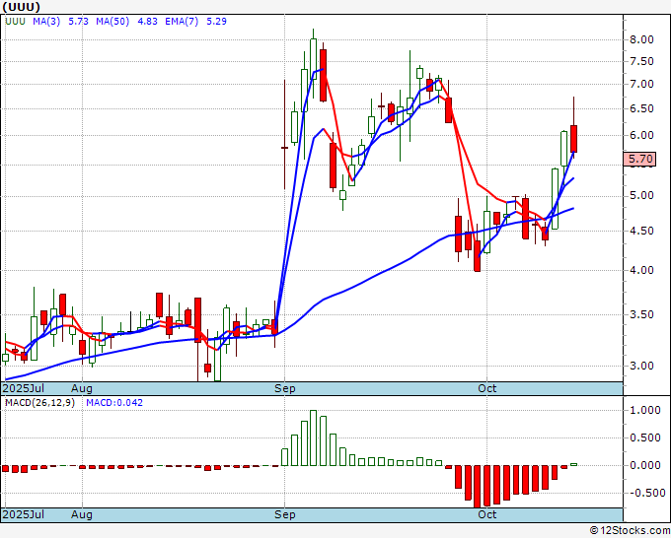Click Aug on price chart date axis
This screenshot has height=538, width=671.
(82, 388)
